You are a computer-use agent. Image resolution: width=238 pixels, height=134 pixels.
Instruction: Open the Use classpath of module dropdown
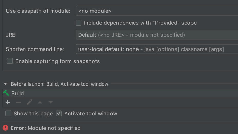(157, 11)
